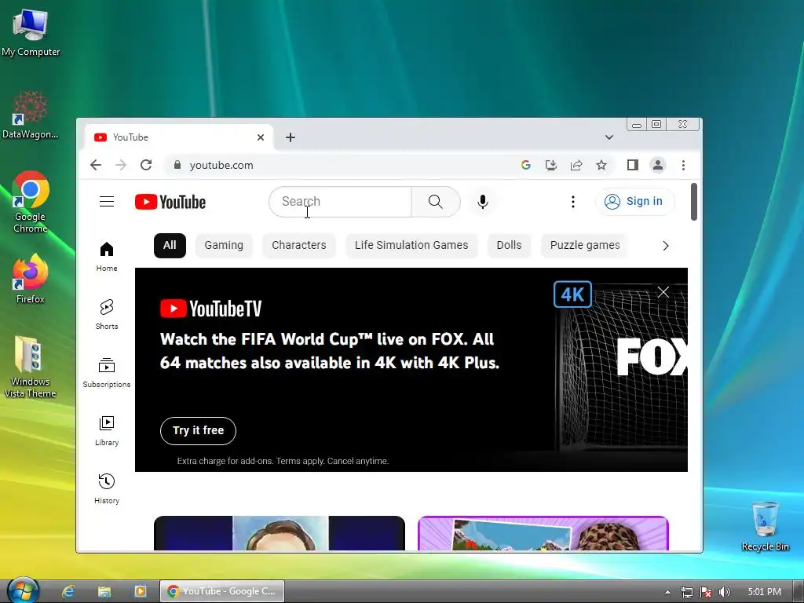Open Chrome three-dot menu

tap(684, 165)
